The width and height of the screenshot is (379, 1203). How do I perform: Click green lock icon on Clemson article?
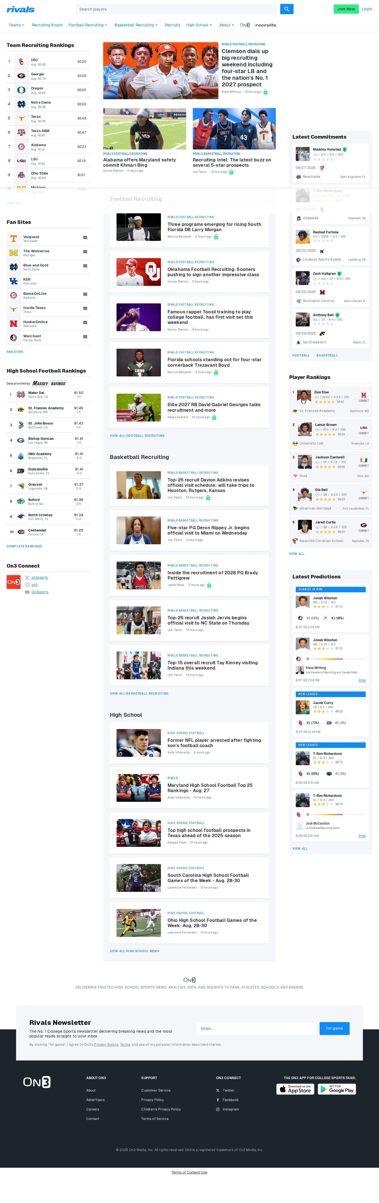click(x=265, y=92)
